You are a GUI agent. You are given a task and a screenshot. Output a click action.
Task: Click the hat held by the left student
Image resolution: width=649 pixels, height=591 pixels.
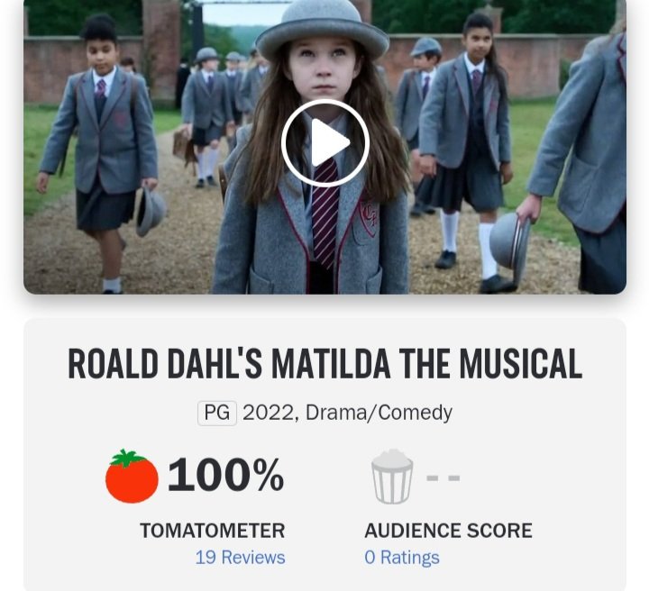point(150,212)
